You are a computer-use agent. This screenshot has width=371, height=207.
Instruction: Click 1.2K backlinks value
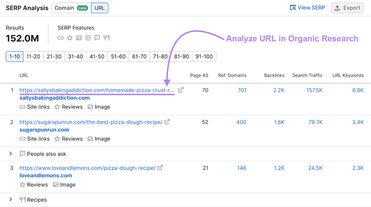279,168
